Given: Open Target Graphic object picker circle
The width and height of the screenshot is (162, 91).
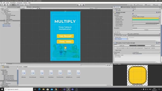Looking at the screenshot, I should [160, 17].
